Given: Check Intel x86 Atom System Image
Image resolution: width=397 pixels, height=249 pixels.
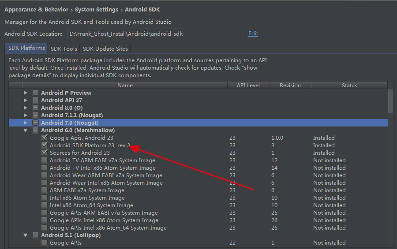Looking at the screenshot, I should [45, 197].
